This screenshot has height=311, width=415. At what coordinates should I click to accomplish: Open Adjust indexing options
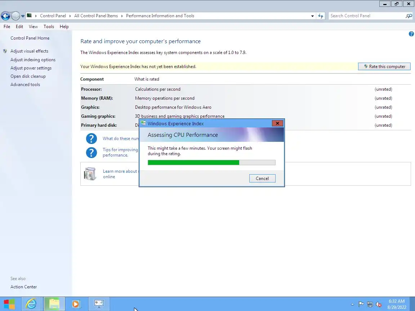point(33,60)
